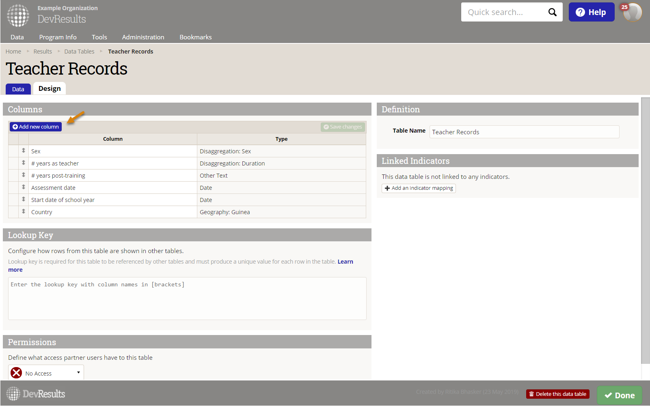
Task: Click the Save changes button
Action: pyautogui.click(x=343, y=127)
